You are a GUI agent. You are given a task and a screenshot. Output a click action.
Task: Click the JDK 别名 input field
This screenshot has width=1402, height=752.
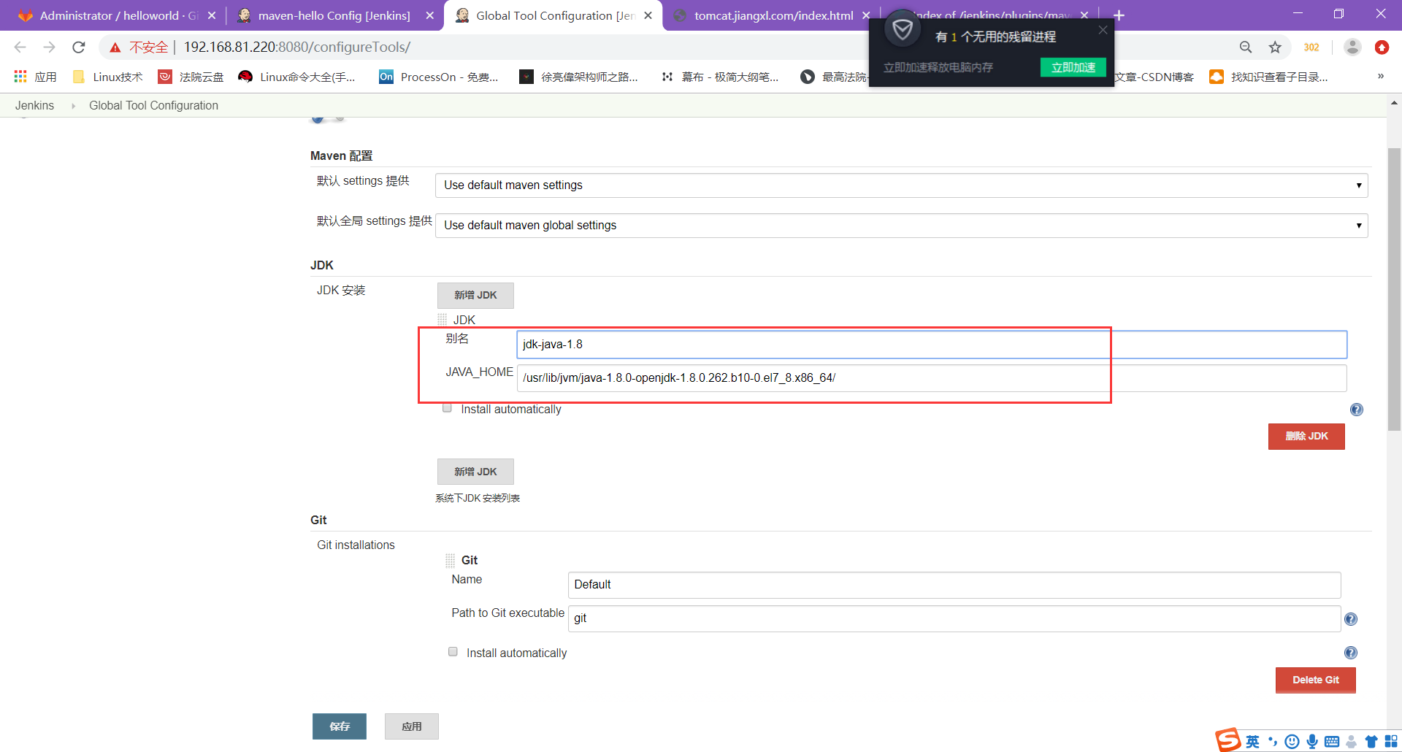pyautogui.click(x=932, y=345)
